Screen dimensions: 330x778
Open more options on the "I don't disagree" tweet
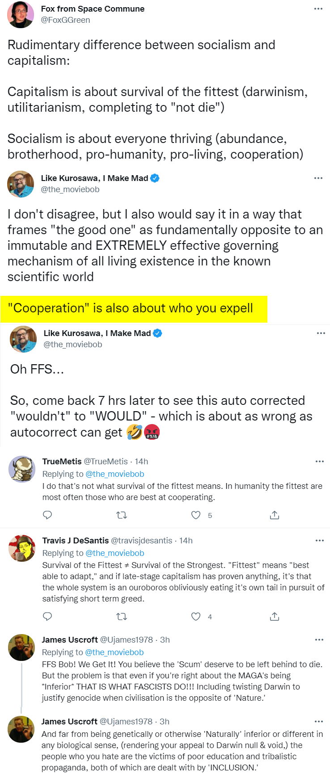click(x=318, y=178)
